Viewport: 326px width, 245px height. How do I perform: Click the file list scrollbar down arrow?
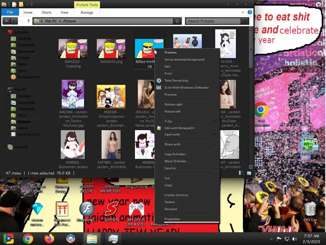tap(251, 167)
